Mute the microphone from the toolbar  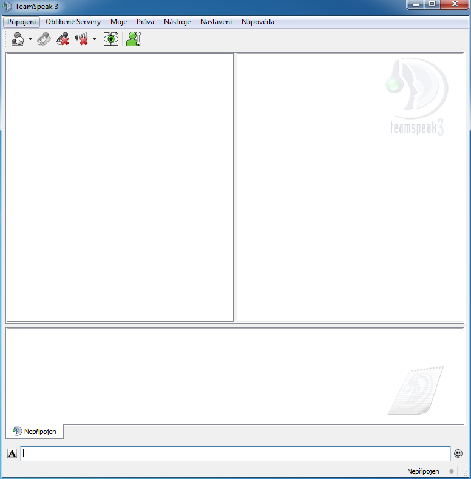point(63,39)
